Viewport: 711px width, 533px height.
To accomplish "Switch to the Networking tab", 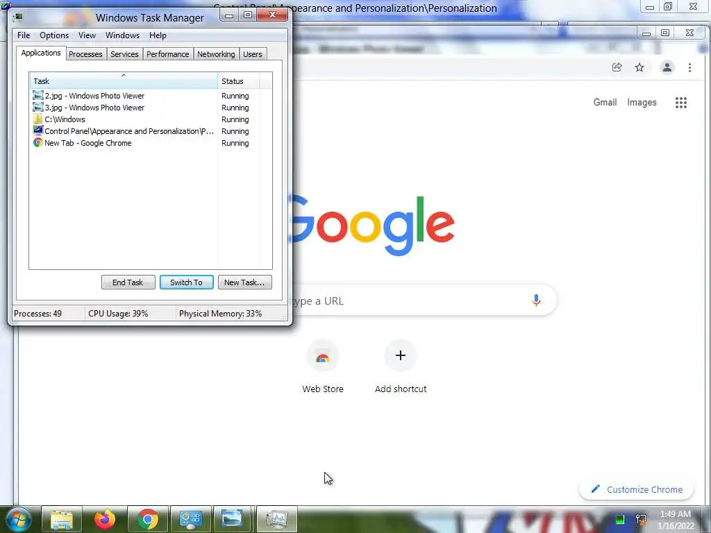I will pos(216,54).
